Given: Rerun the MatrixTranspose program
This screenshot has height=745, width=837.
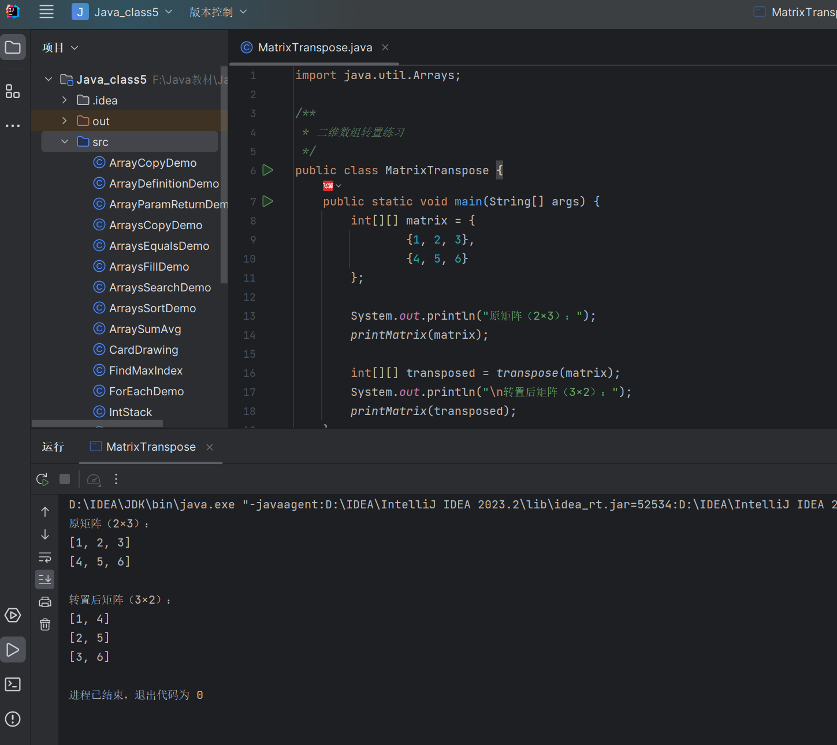Looking at the screenshot, I should pos(42,479).
